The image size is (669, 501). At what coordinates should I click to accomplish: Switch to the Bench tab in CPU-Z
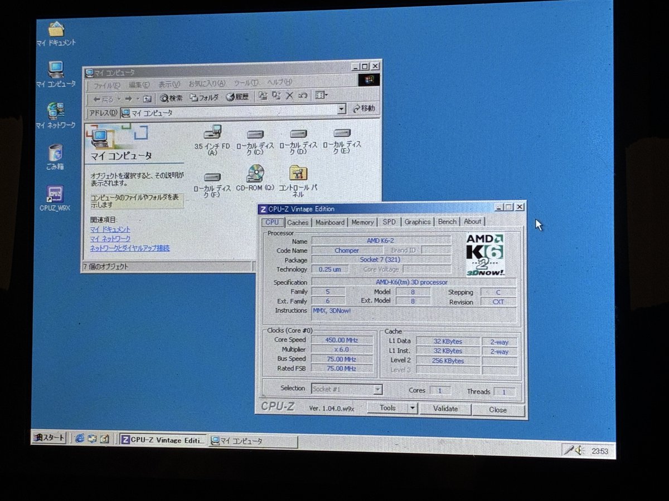(447, 222)
